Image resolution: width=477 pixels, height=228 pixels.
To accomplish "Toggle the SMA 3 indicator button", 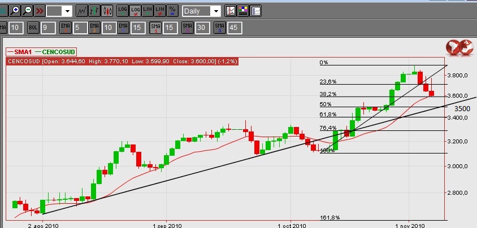I will 220,28.
